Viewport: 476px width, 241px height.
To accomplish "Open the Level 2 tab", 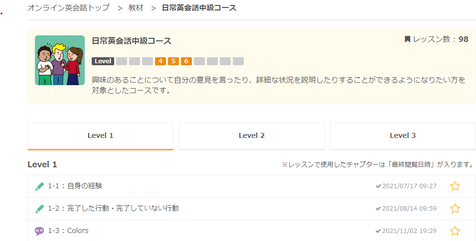I will 252,135.
